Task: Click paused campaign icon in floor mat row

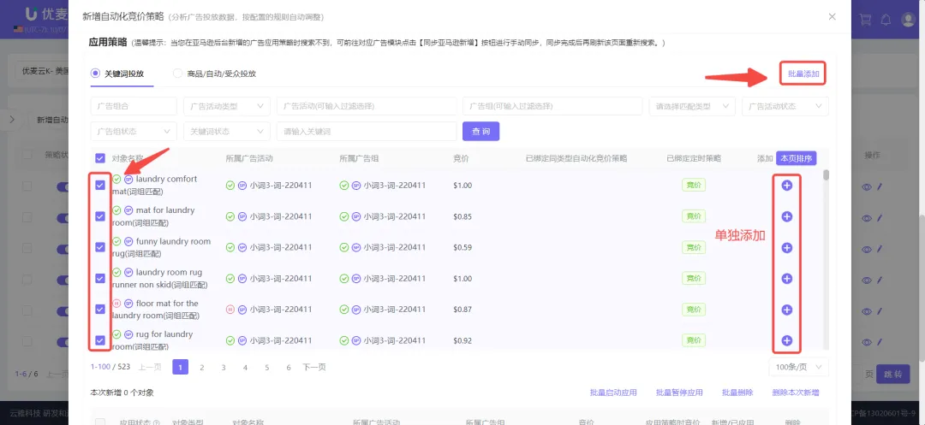Action: [x=230, y=310]
